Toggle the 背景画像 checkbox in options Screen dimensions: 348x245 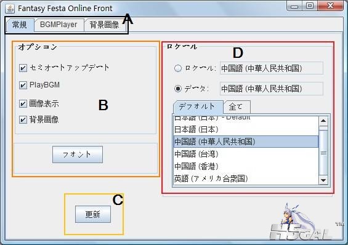pyautogui.click(x=23, y=119)
